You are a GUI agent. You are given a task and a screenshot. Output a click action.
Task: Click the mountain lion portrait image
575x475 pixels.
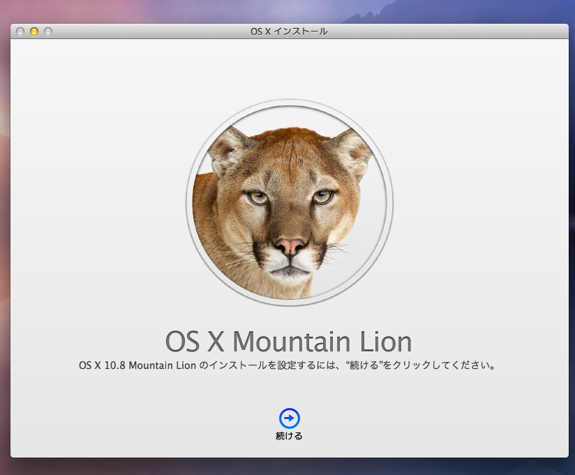[290, 203]
